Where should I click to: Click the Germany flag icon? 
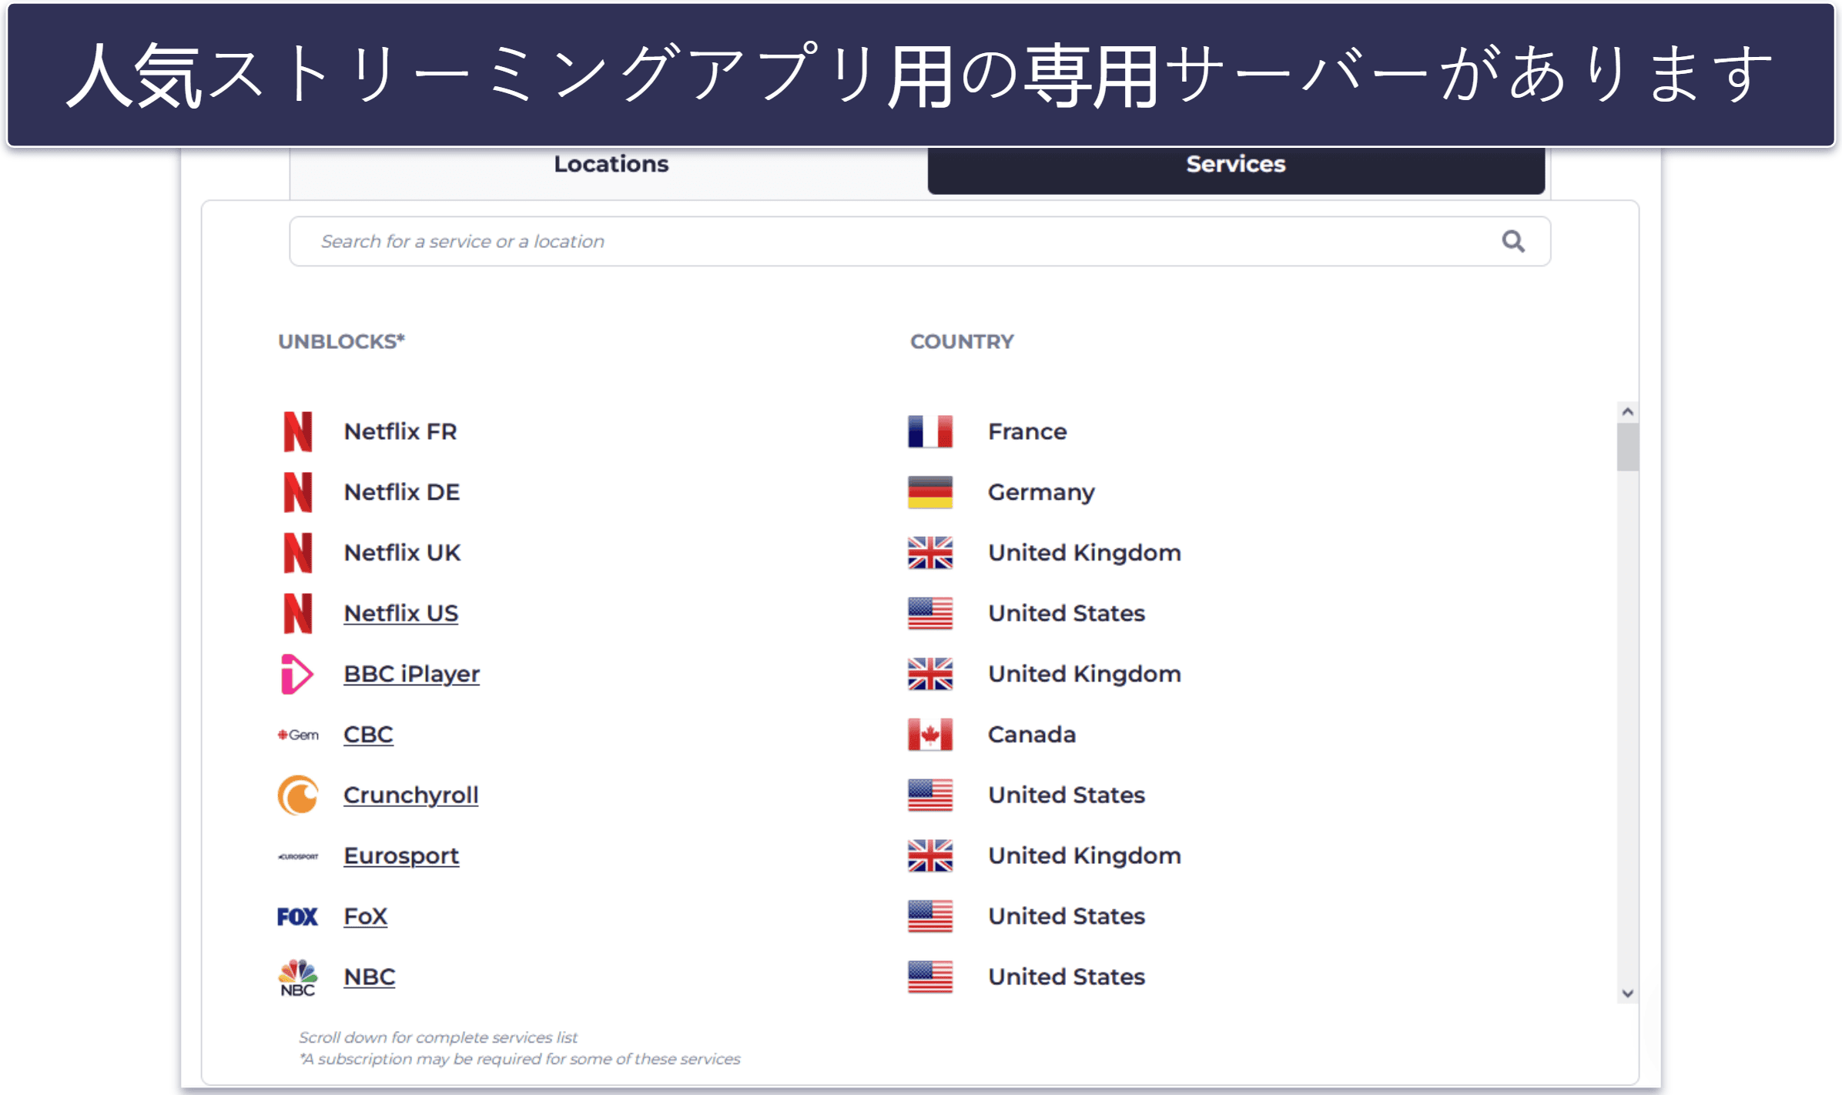pos(930,492)
